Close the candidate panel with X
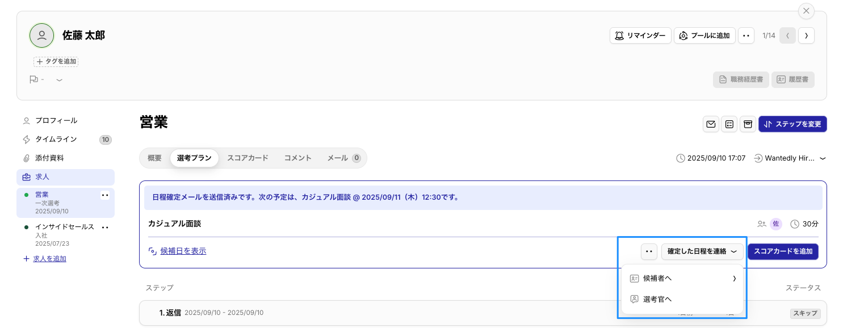Viewport: 843px width, 328px height. pos(806,11)
